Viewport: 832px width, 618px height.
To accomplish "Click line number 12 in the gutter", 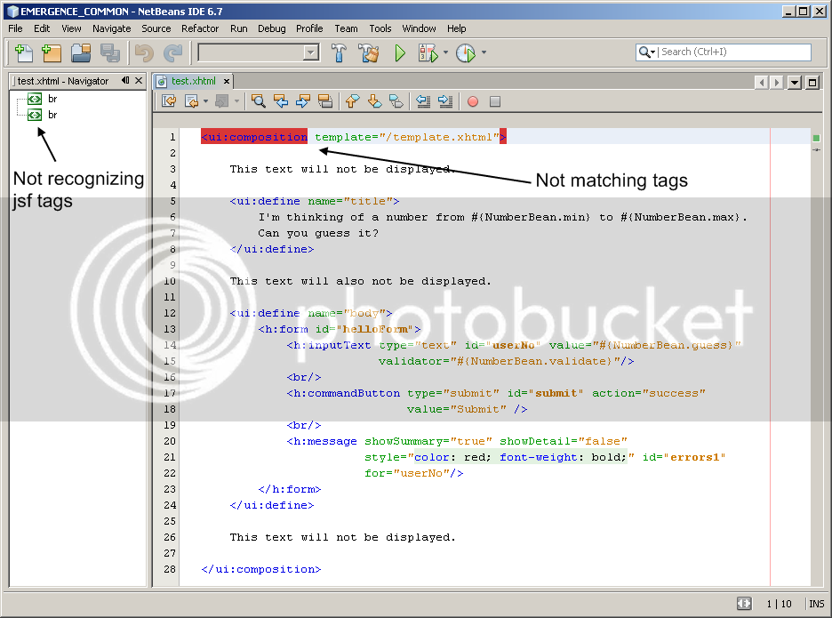I will point(169,313).
